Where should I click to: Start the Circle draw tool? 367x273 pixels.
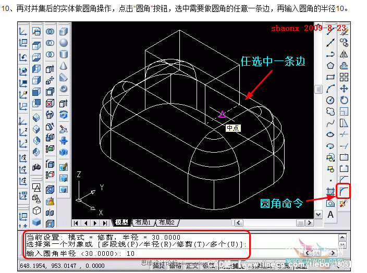click(x=331, y=100)
